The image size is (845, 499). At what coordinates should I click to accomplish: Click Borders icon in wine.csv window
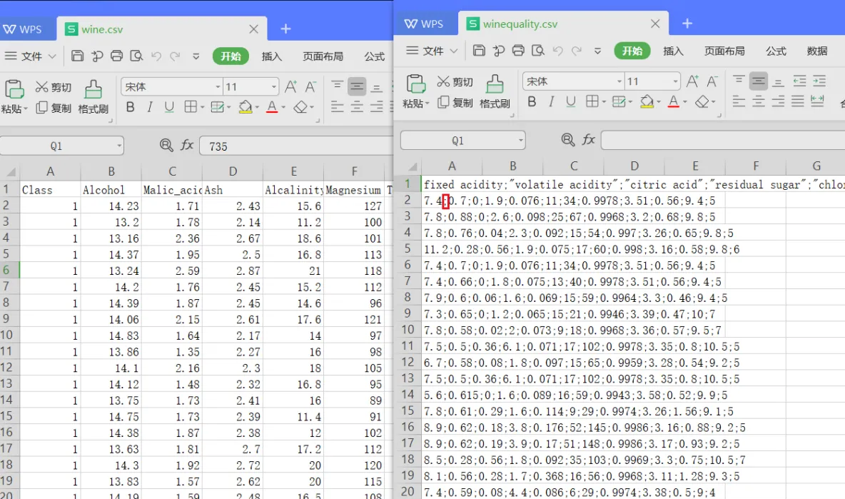point(191,107)
